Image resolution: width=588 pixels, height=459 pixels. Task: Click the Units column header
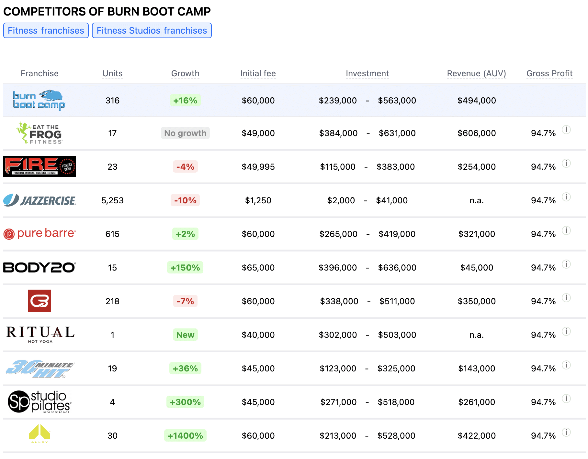pyautogui.click(x=112, y=73)
